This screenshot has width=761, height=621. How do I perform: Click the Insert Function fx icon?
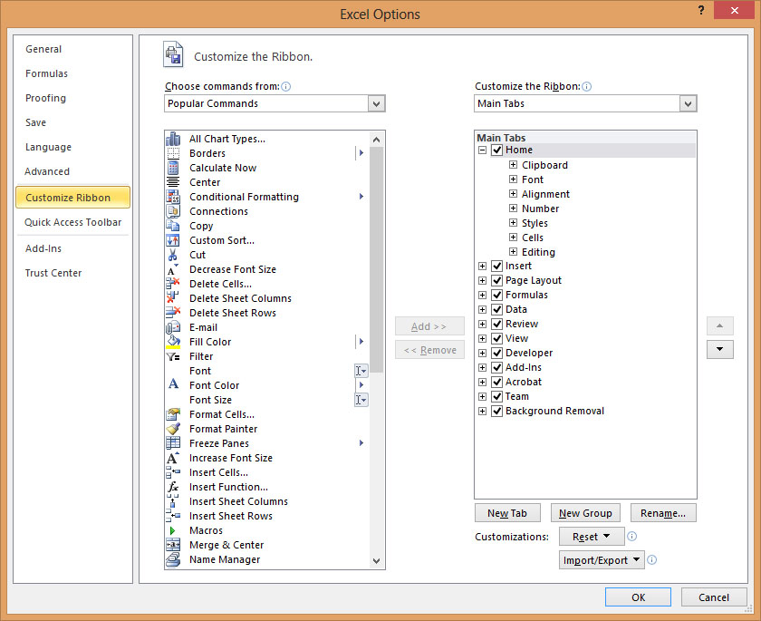173,487
